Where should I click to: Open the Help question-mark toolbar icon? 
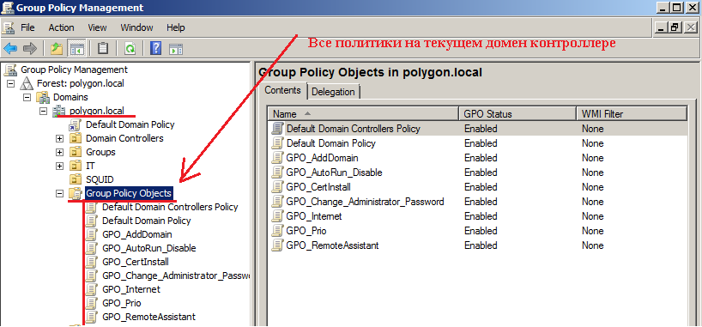[156, 48]
